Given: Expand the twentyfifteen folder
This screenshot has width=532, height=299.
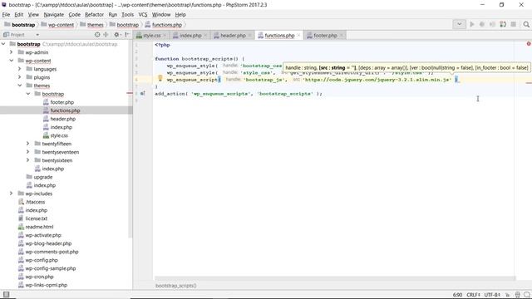Looking at the screenshot, I should [28, 144].
